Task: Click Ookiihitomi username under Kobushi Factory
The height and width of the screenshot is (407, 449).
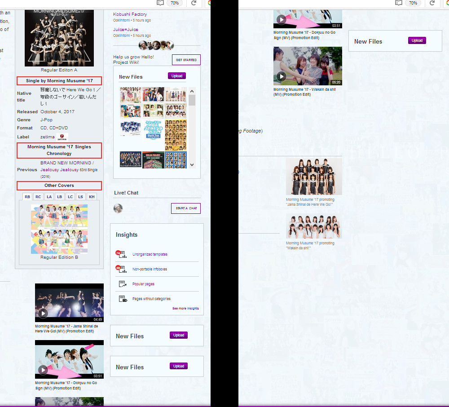Action: click(x=121, y=20)
